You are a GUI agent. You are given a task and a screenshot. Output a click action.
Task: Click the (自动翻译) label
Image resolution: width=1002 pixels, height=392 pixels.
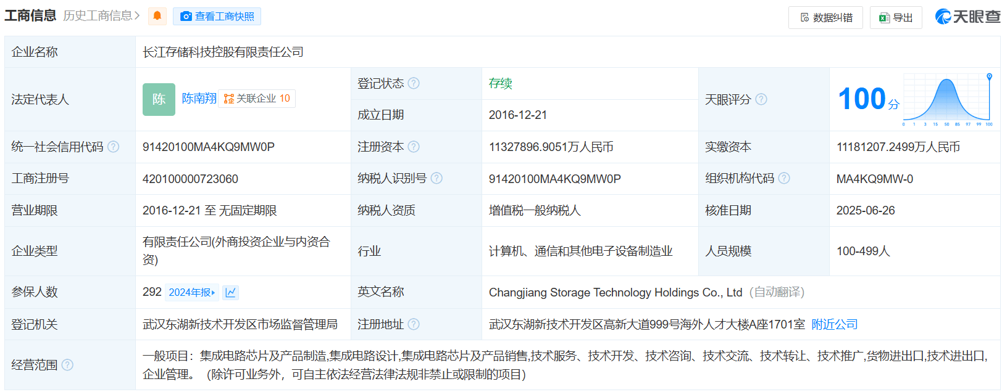[x=777, y=292]
